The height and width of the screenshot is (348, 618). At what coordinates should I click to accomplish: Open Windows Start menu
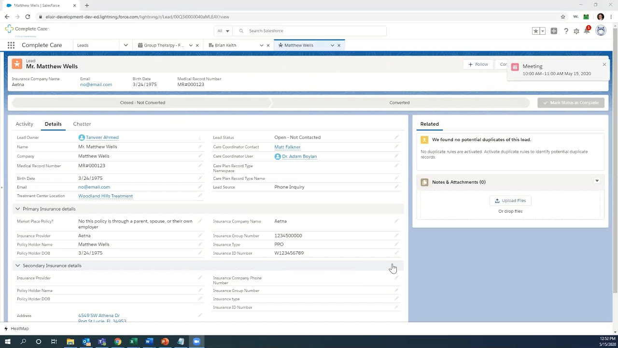(x=8, y=342)
